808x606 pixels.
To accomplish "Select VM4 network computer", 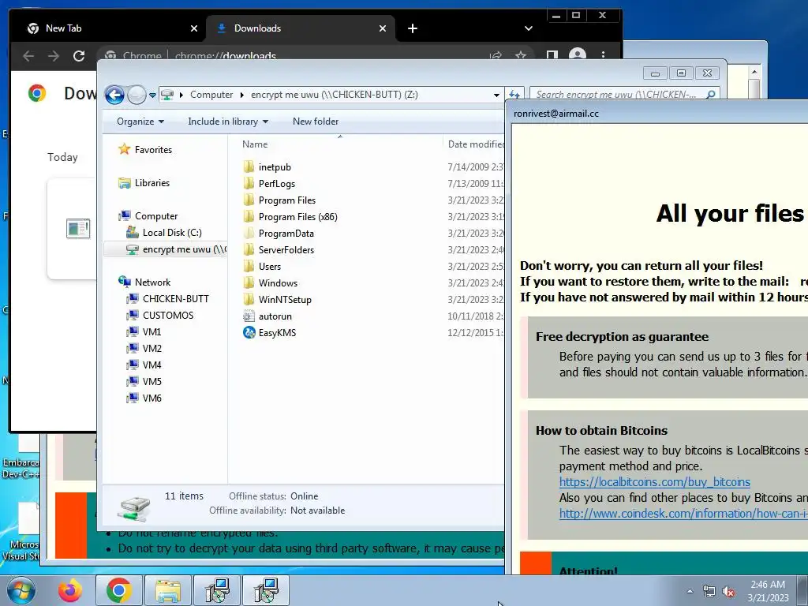I will 144,365.
